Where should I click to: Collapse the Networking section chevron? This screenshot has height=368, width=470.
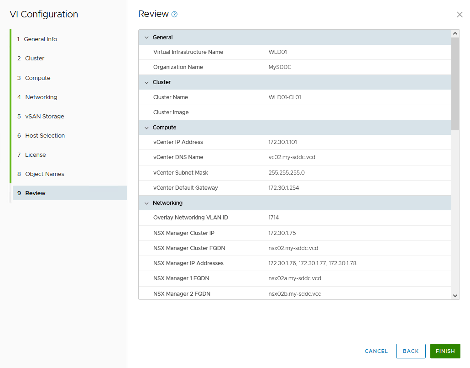click(146, 203)
